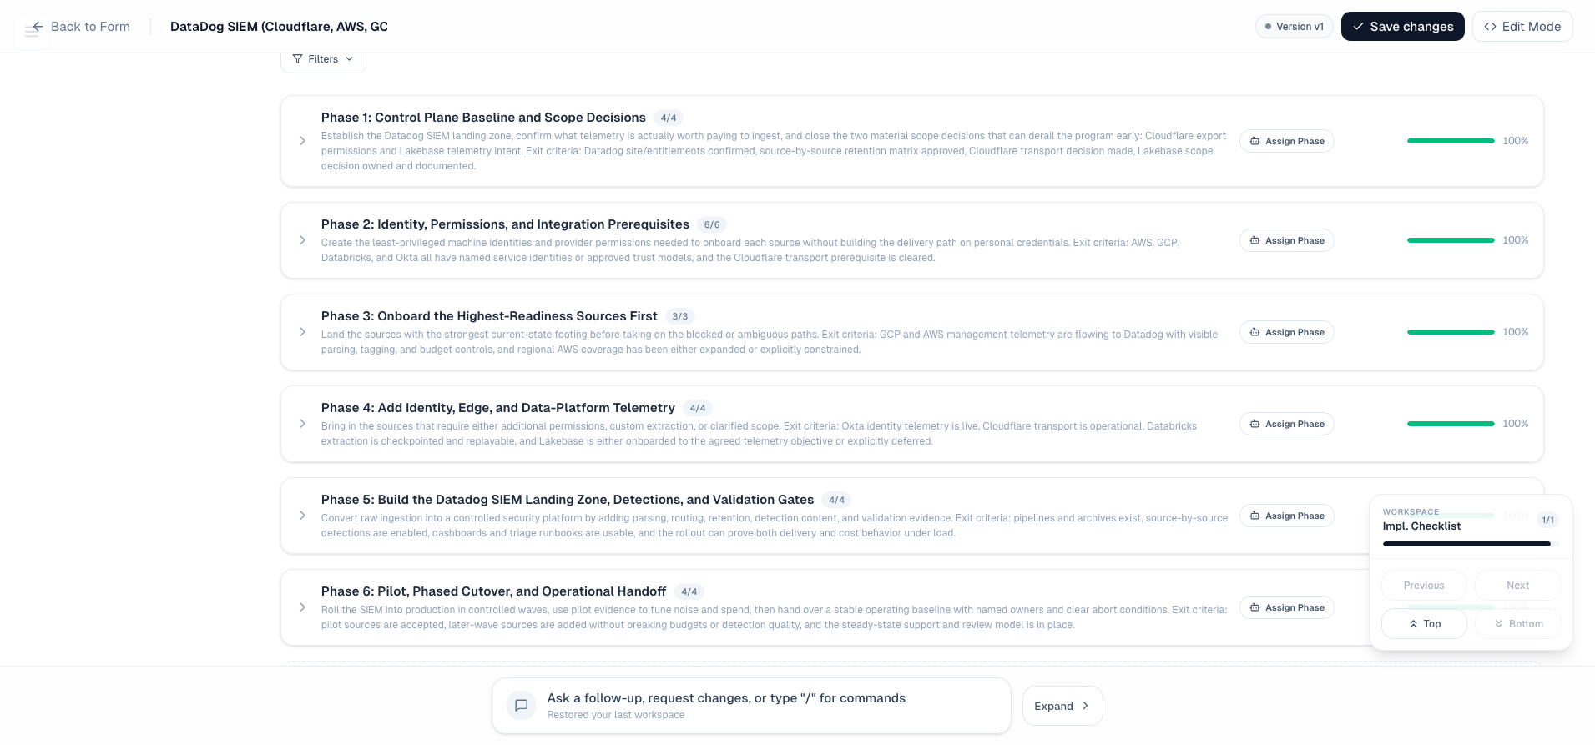Click Assign Phase for Phase 5

click(x=1286, y=516)
